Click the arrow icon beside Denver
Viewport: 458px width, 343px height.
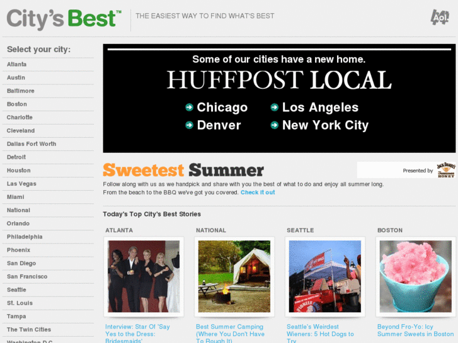pos(189,125)
